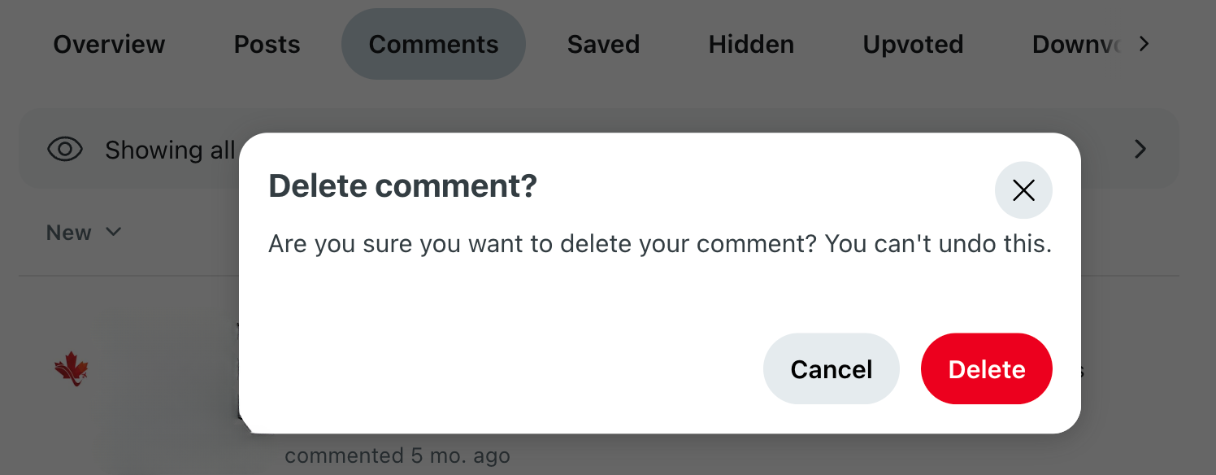
Task: View the Saved tab
Action: tap(603, 44)
